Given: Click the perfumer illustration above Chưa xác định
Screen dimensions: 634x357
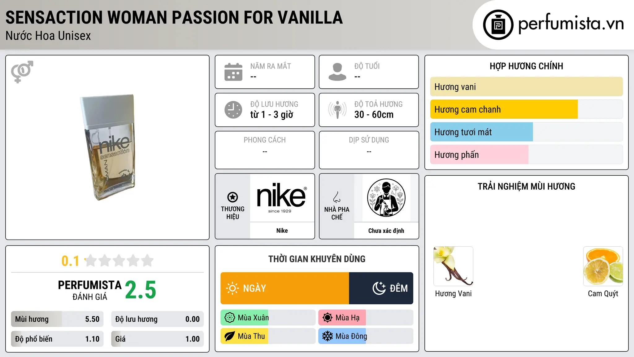Looking at the screenshot, I should click(x=386, y=198).
